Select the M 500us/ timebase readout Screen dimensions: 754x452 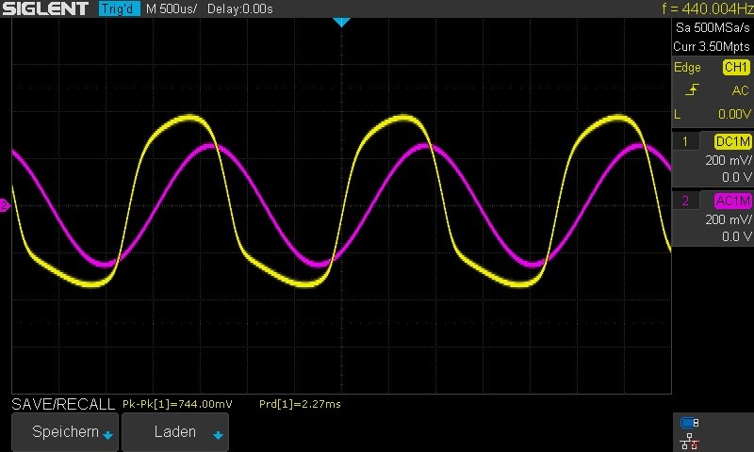(x=172, y=8)
